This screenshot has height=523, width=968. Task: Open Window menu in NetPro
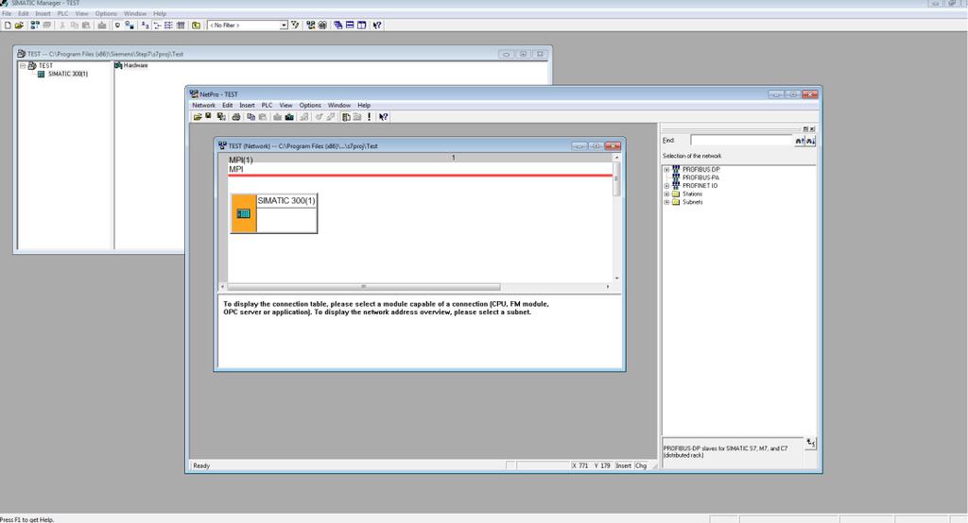(x=339, y=105)
